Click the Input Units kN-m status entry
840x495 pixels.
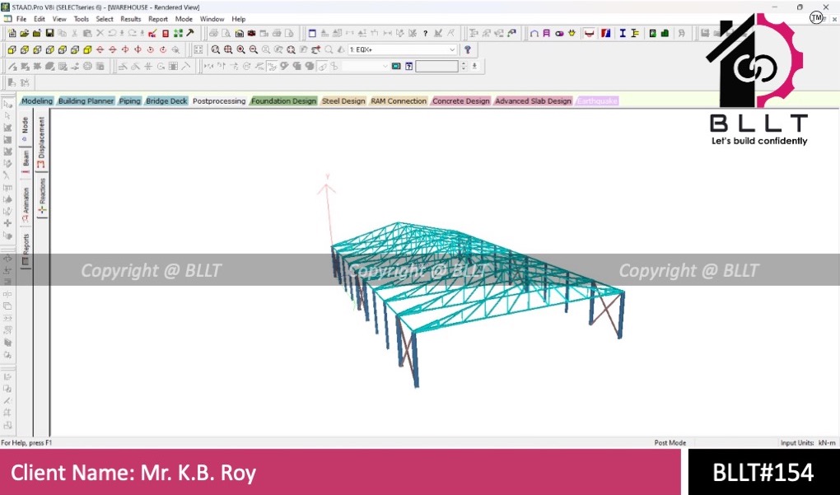808,443
